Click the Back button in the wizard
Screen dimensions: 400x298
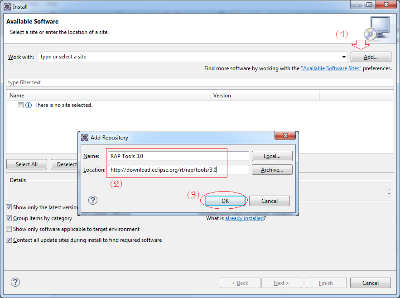pyautogui.click(x=240, y=283)
